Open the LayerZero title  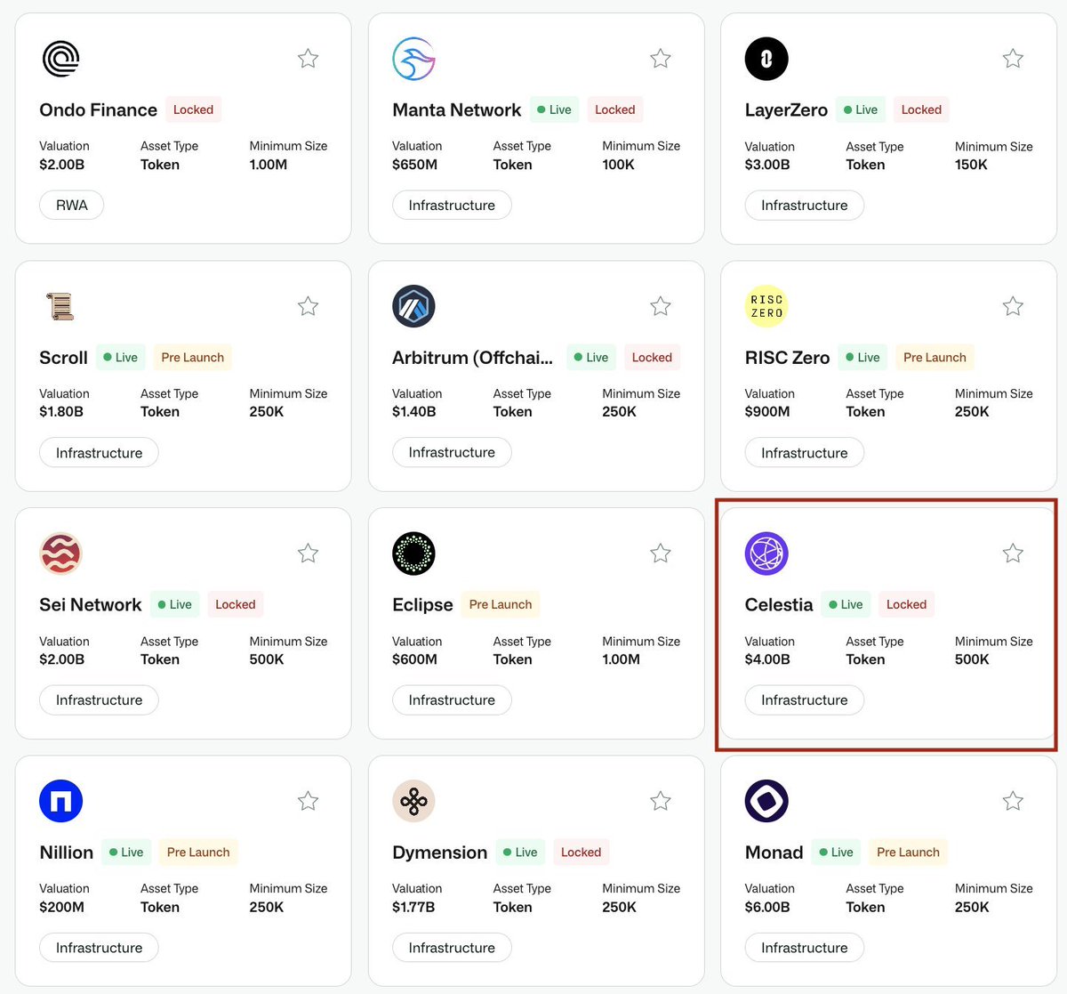786,110
